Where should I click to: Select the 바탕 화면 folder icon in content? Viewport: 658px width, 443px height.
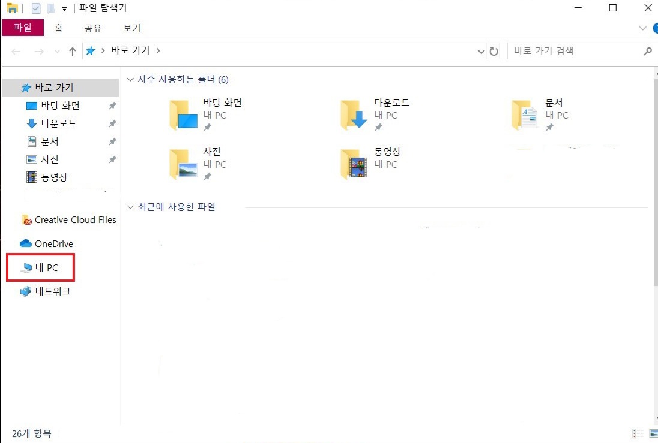(183, 115)
